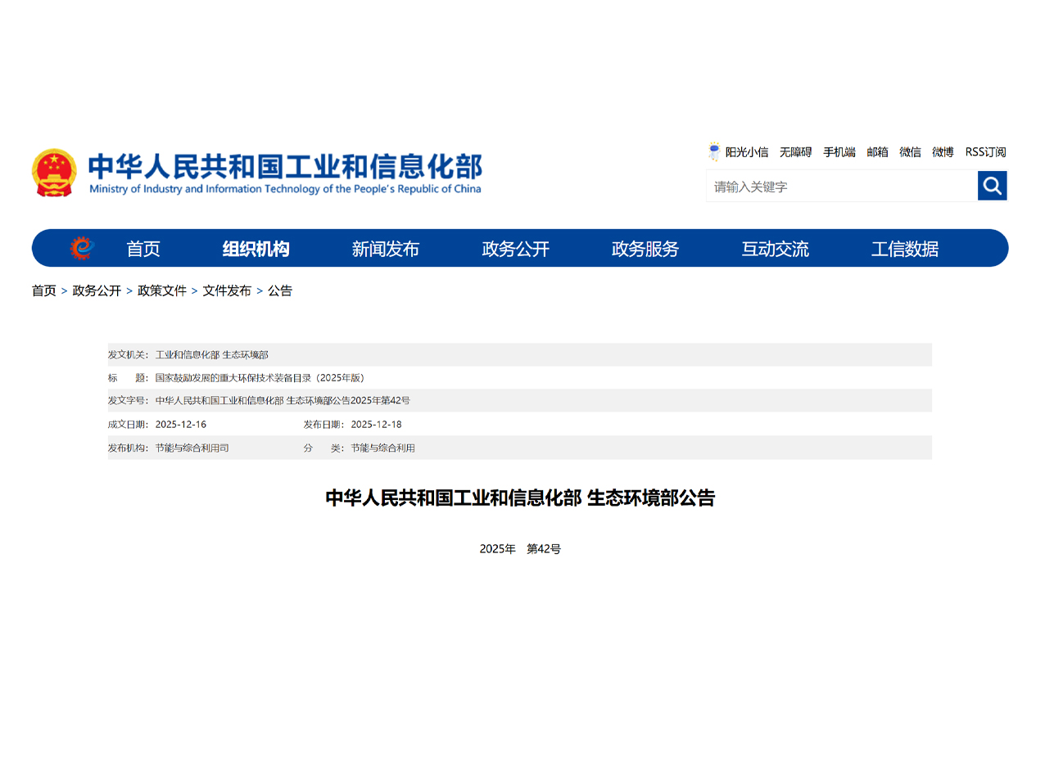The width and height of the screenshot is (1045, 761).
Task: Open the 政务公开 navigation menu item
Action: [x=515, y=249]
